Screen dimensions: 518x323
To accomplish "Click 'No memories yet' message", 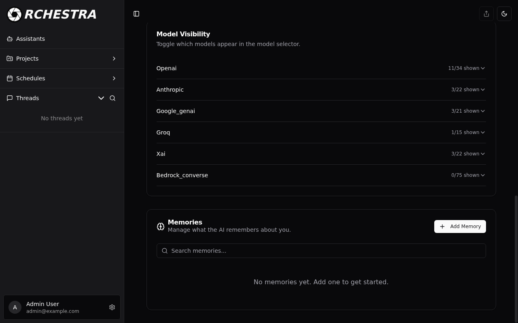I will click(x=321, y=282).
